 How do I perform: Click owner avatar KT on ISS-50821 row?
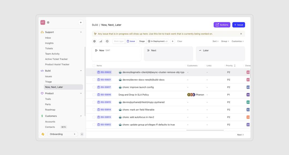coord(248,80)
